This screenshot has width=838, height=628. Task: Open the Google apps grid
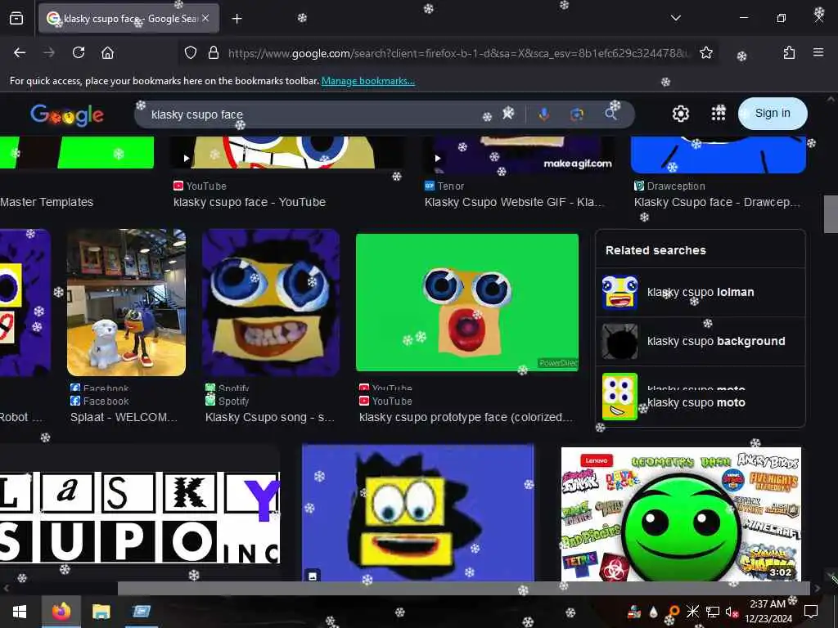click(x=719, y=113)
